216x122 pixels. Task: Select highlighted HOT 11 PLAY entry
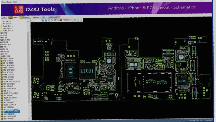pos(12,112)
